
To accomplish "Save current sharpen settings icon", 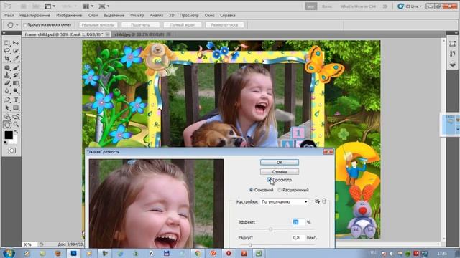I will pyautogui.click(x=318, y=201).
